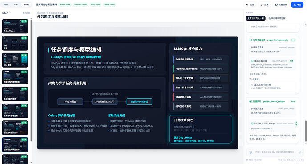The width and height of the screenshot is (307, 164).
Task: Open the 目录 slide thumbnail
Action: pyautogui.click(x=15, y=43)
